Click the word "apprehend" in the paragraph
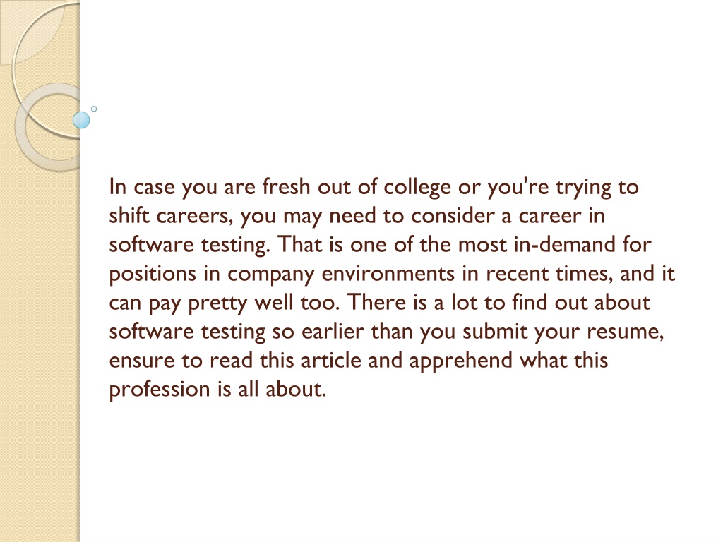The image size is (723, 542). [460, 361]
